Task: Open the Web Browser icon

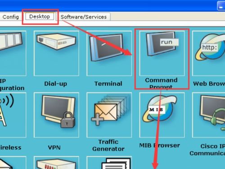Action: point(209,53)
